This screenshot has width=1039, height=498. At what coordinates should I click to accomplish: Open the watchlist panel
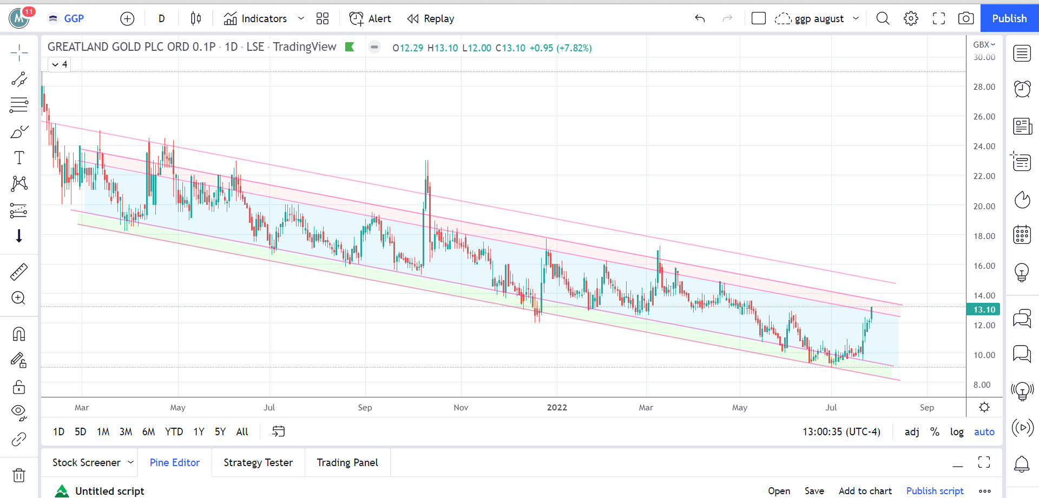click(1022, 54)
